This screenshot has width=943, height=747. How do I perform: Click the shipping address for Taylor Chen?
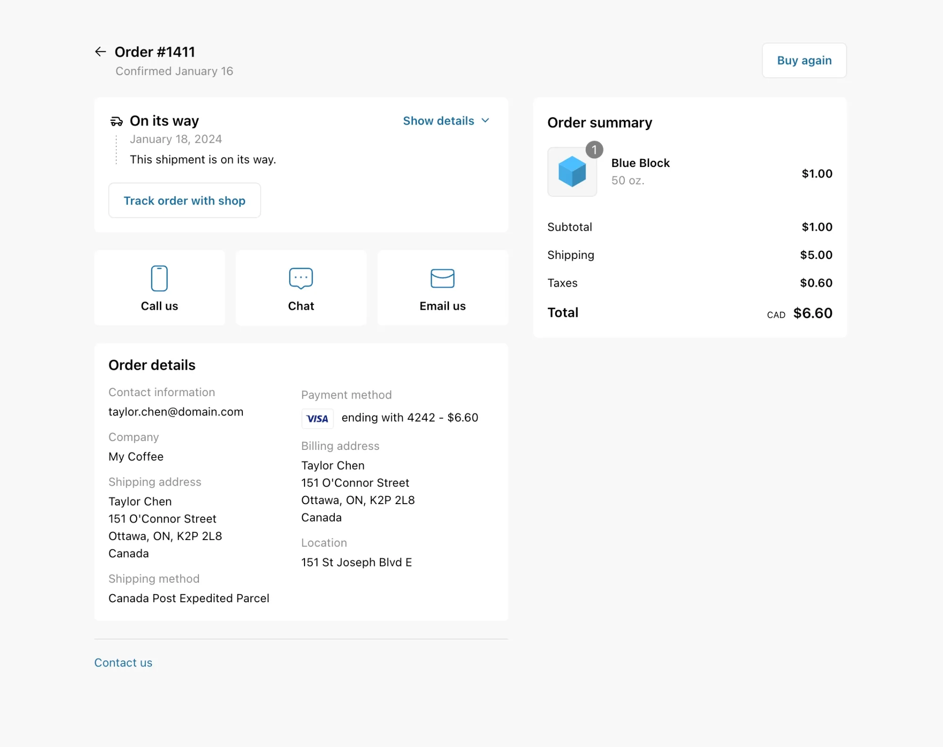pyautogui.click(x=165, y=527)
